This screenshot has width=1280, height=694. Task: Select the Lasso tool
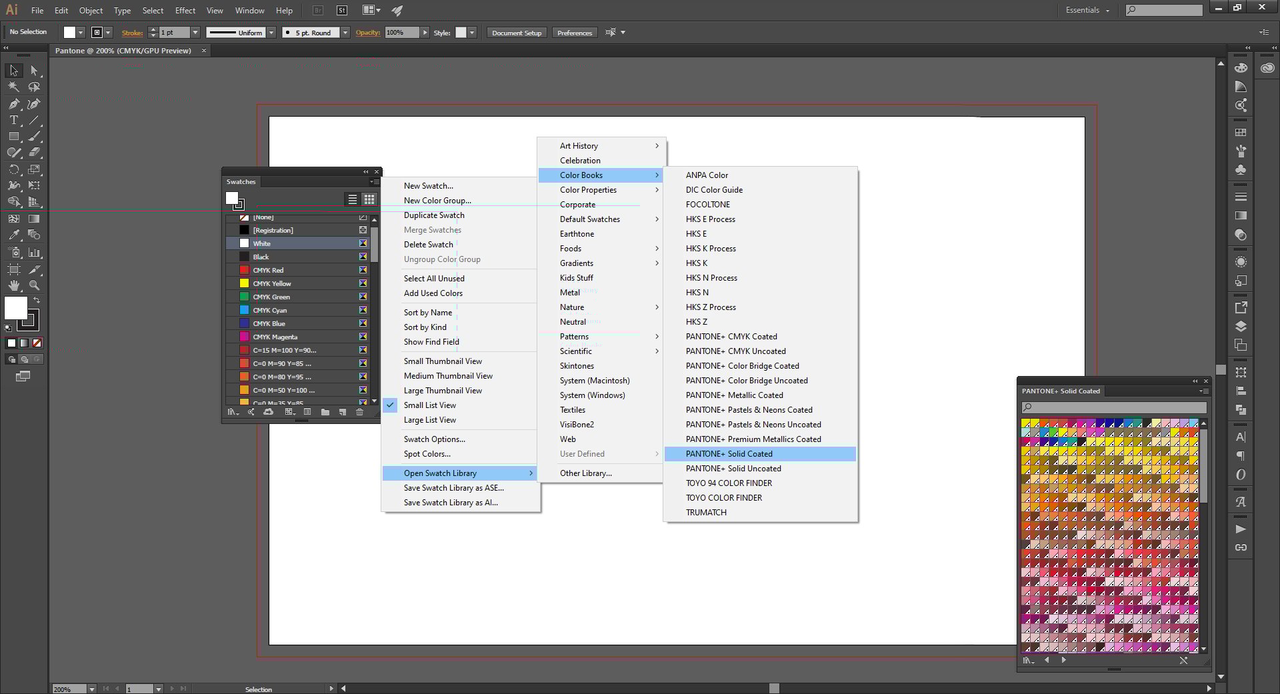click(34, 87)
